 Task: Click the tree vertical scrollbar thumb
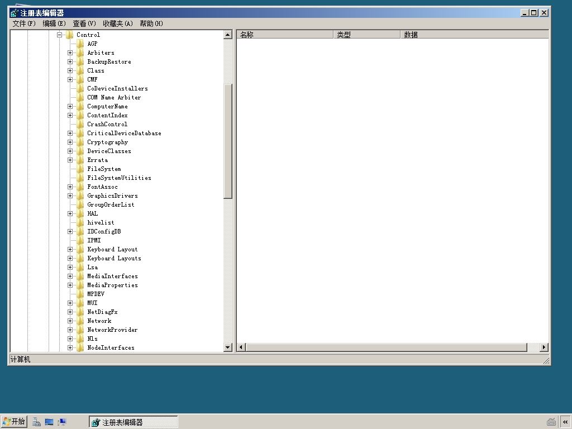click(228, 141)
